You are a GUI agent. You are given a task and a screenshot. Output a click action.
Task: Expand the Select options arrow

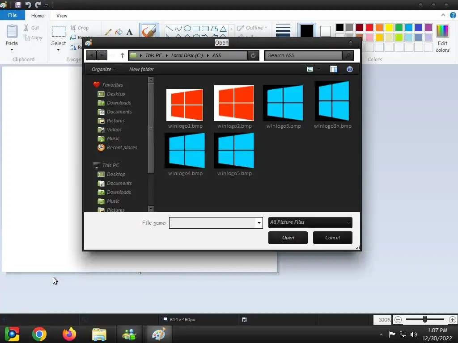click(59, 50)
